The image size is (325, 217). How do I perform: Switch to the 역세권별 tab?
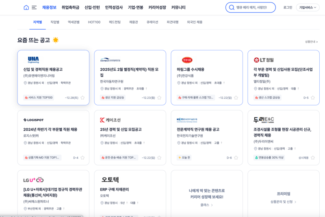(74, 22)
